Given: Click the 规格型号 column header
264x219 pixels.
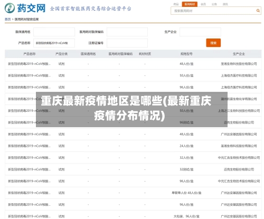Looking at the screenshot, I should (x=186, y=54).
